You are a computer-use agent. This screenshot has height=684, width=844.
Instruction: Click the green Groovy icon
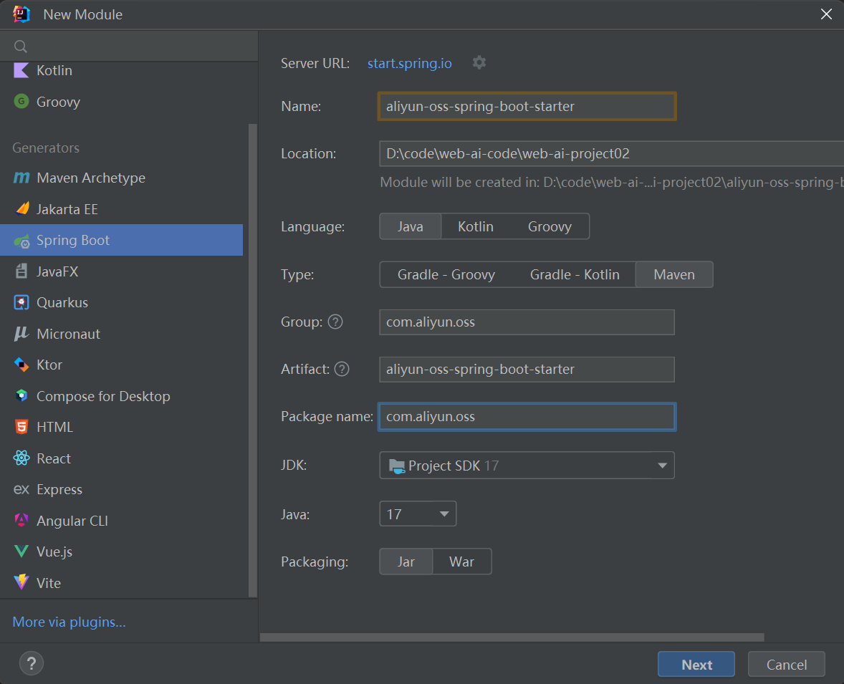21,101
